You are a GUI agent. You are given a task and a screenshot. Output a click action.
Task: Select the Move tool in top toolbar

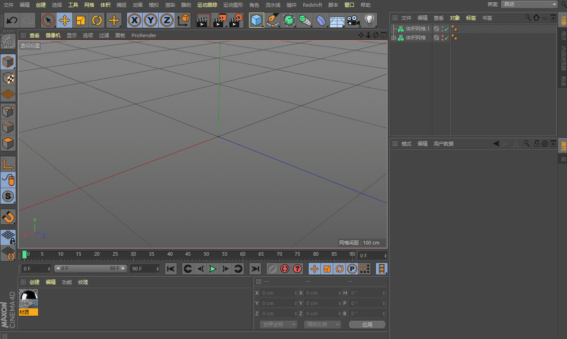coord(65,21)
